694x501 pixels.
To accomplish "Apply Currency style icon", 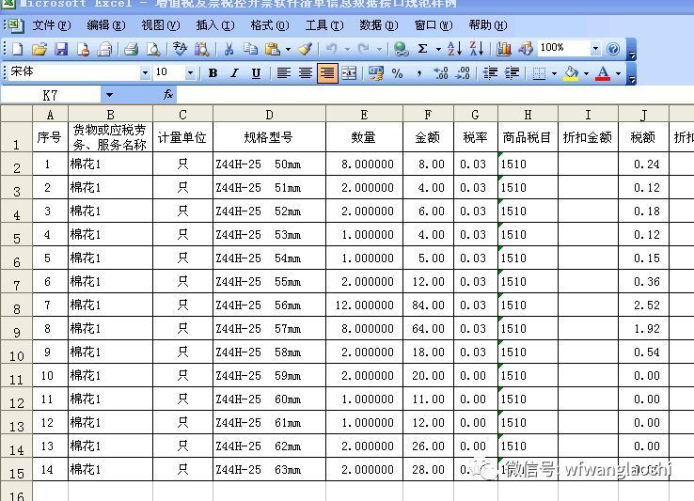I will click(x=376, y=73).
